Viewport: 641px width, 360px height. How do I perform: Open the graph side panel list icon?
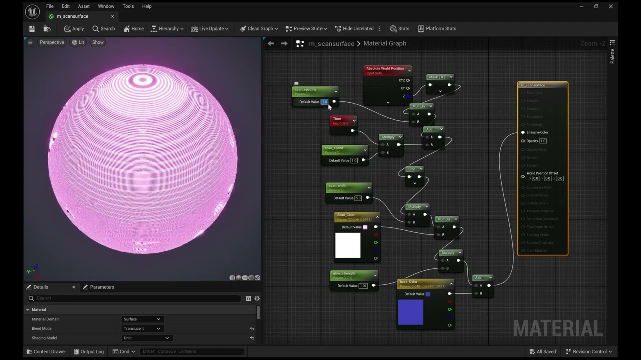(612, 43)
